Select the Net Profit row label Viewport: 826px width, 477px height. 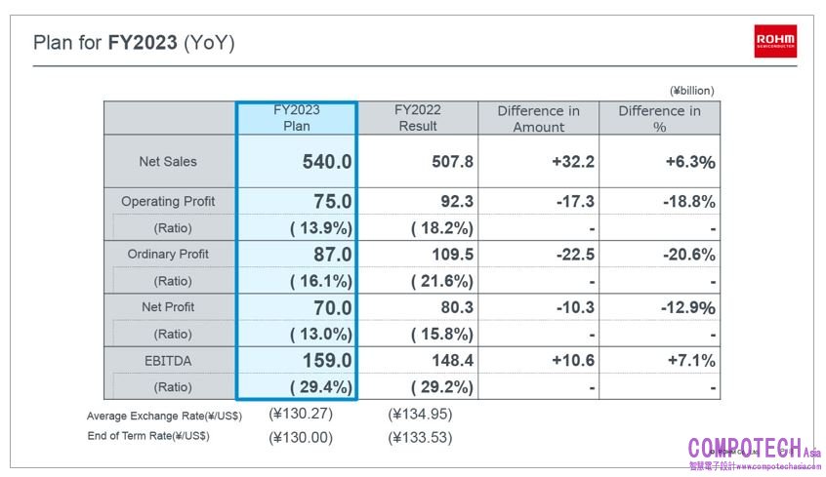(168, 307)
